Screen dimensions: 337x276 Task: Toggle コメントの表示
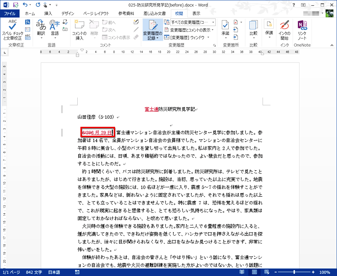(116, 37)
